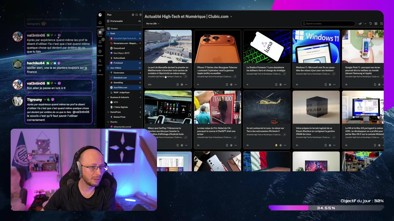Toggle read status on the port de Marseille card
Viewport: 394px width, 221px height.
click(x=182, y=84)
